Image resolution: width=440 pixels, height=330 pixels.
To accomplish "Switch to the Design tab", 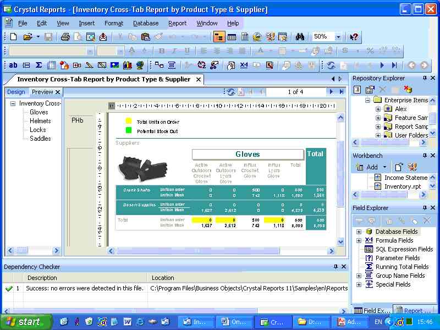I will point(16,92).
